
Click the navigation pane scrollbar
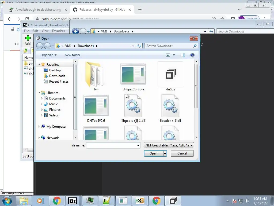click(x=75, y=97)
